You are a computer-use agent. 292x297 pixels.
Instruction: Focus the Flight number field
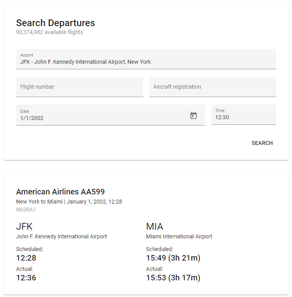click(x=79, y=87)
